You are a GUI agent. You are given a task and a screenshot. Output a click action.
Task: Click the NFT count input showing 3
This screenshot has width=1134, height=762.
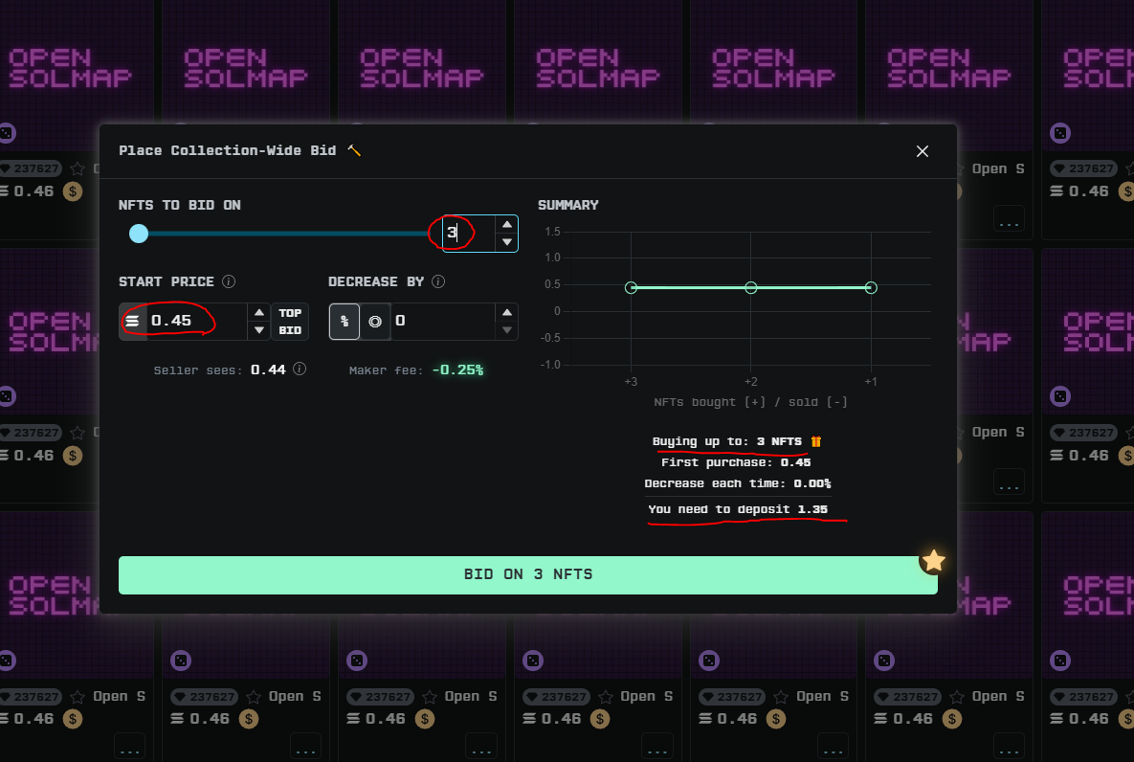pos(469,233)
